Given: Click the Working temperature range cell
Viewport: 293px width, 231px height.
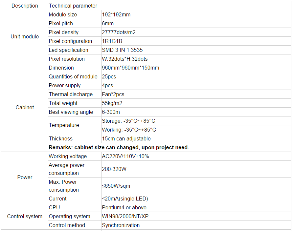Looking at the screenshot, I should (x=196, y=130).
